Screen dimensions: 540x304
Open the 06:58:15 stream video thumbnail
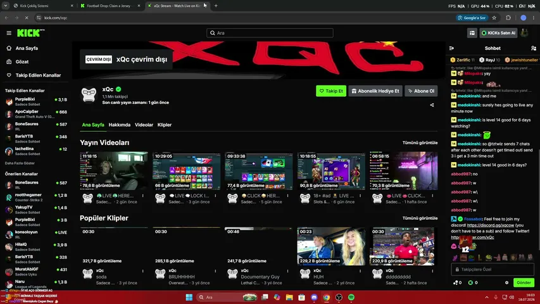pyautogui.click(x=403, y=171)
